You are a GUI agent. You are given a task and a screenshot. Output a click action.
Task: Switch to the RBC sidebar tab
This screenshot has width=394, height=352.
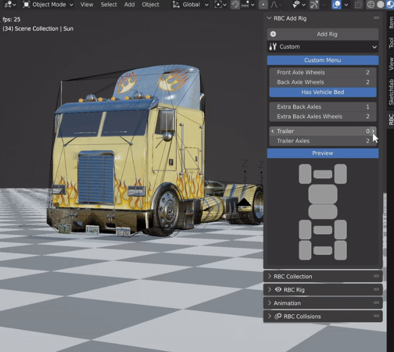pyautogui.click(x=391, y=119)
